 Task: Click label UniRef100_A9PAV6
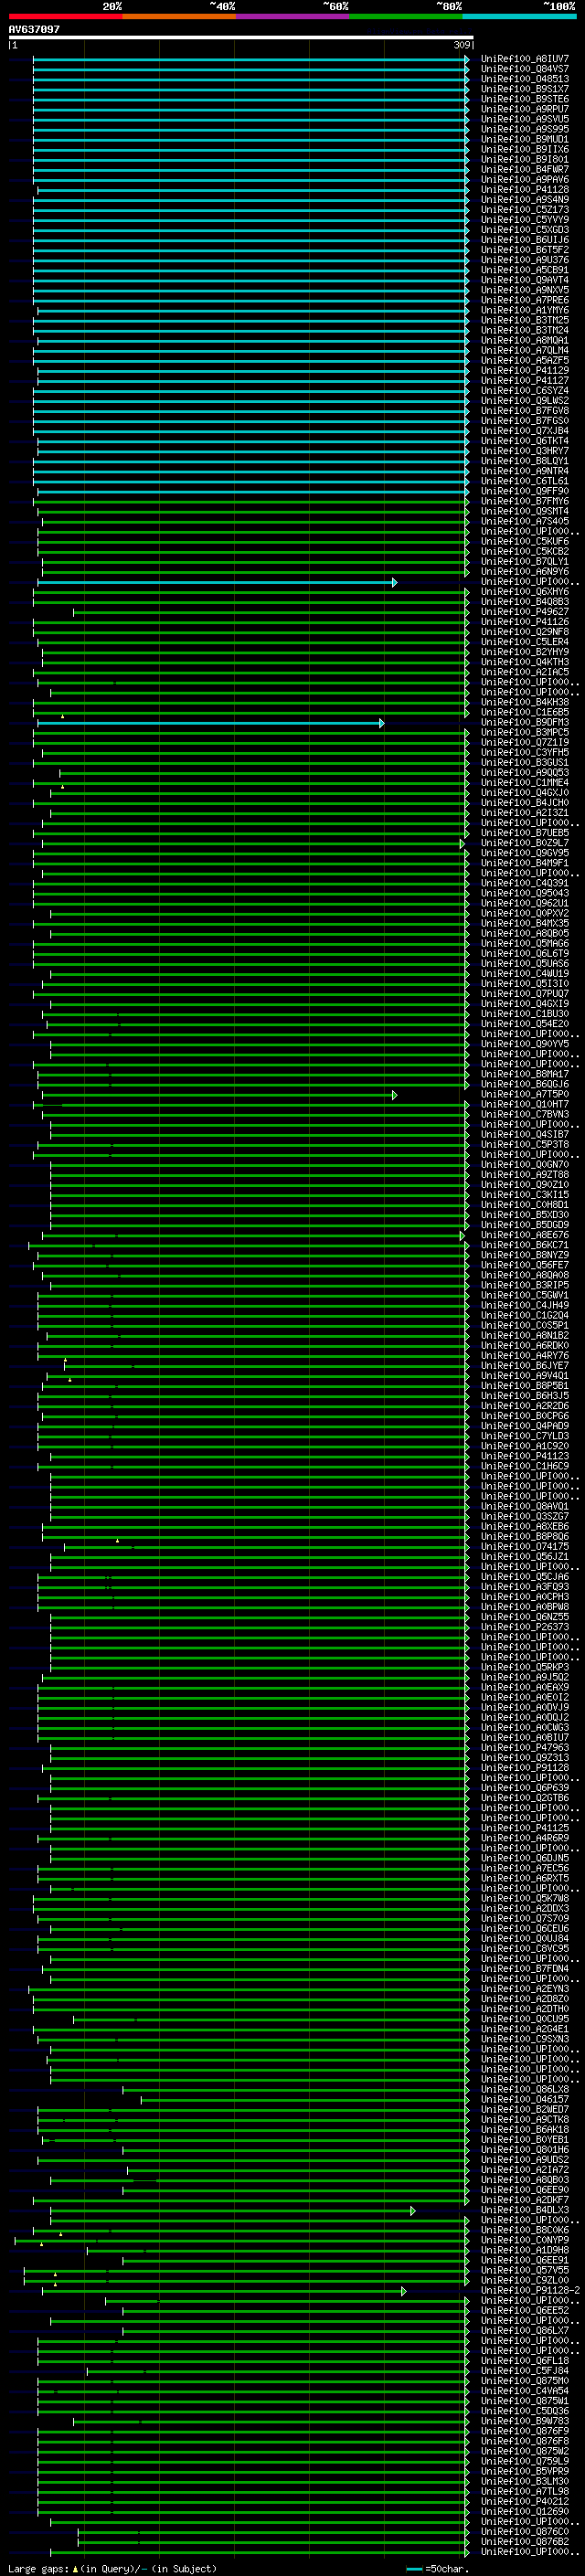pos(525,180)
